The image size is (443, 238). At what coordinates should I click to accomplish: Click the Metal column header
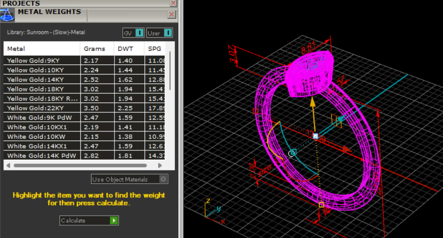[x=42, y=49]
